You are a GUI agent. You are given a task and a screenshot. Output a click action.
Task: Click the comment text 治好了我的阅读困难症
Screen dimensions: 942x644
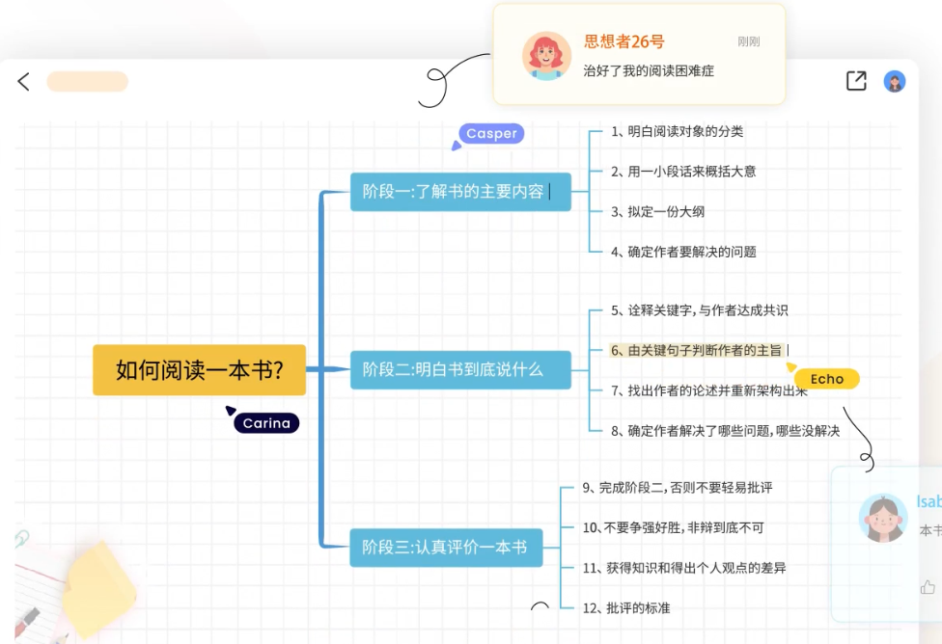tap(649, 70)
